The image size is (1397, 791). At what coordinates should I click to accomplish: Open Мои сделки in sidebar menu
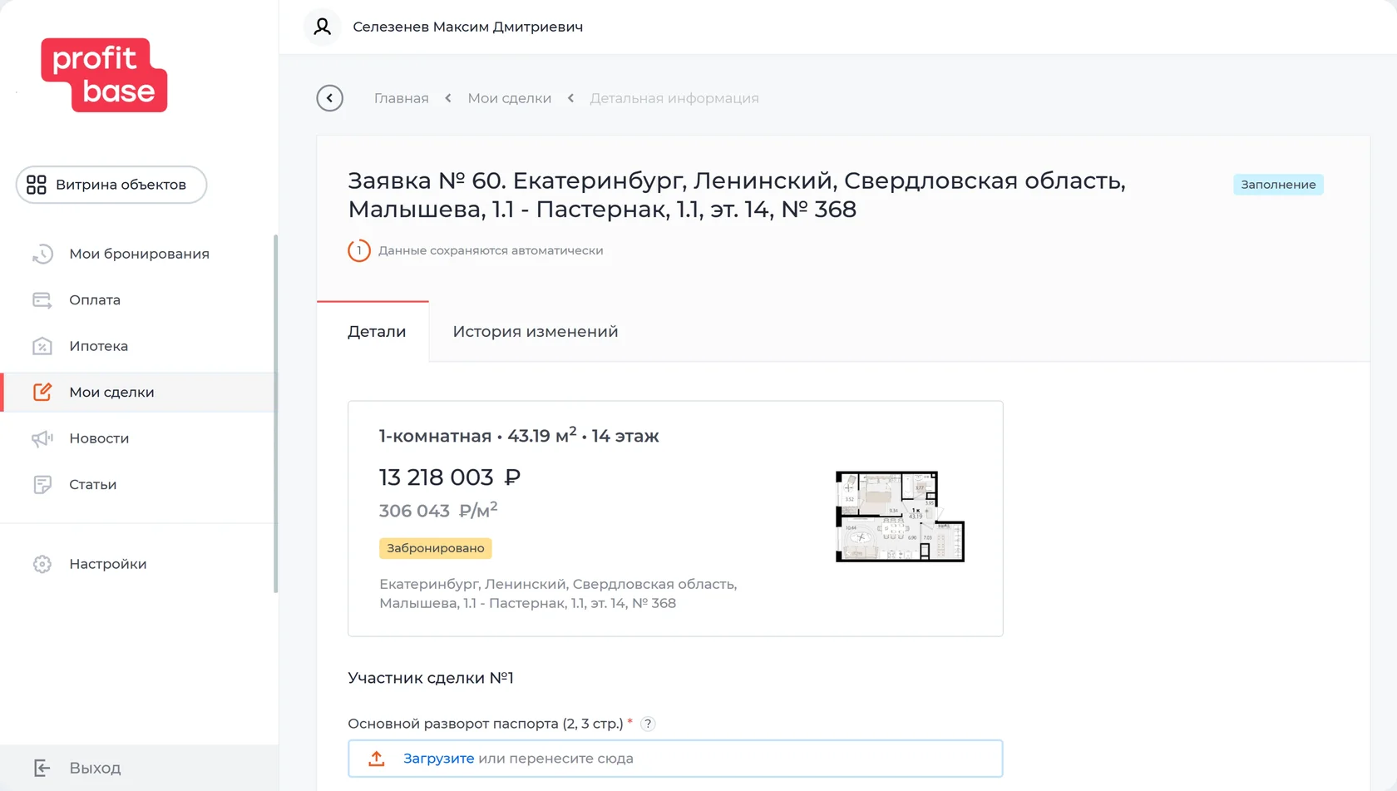pos(111,393)
